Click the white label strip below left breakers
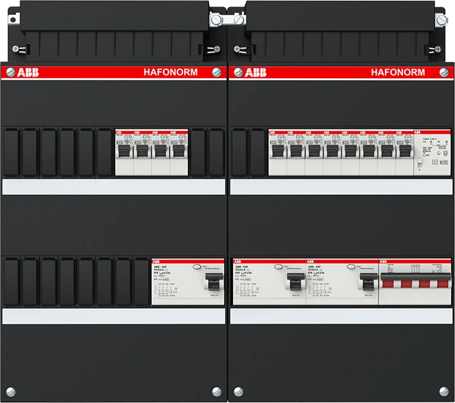 click(113, 187)
